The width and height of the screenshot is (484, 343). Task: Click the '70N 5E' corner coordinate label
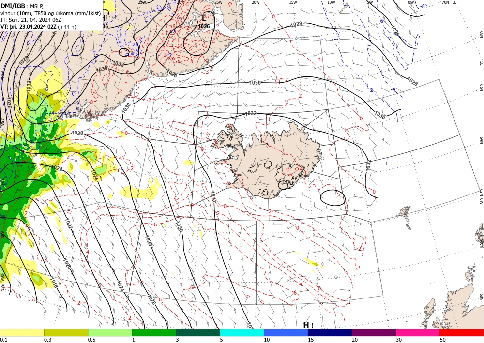pos(449,2)
